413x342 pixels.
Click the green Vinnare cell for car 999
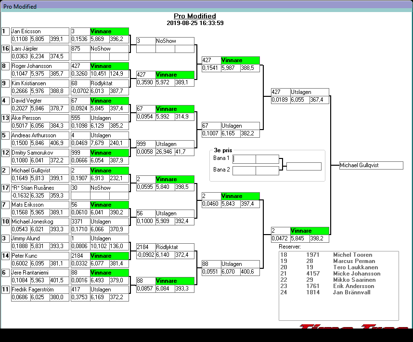pos(109,153)
